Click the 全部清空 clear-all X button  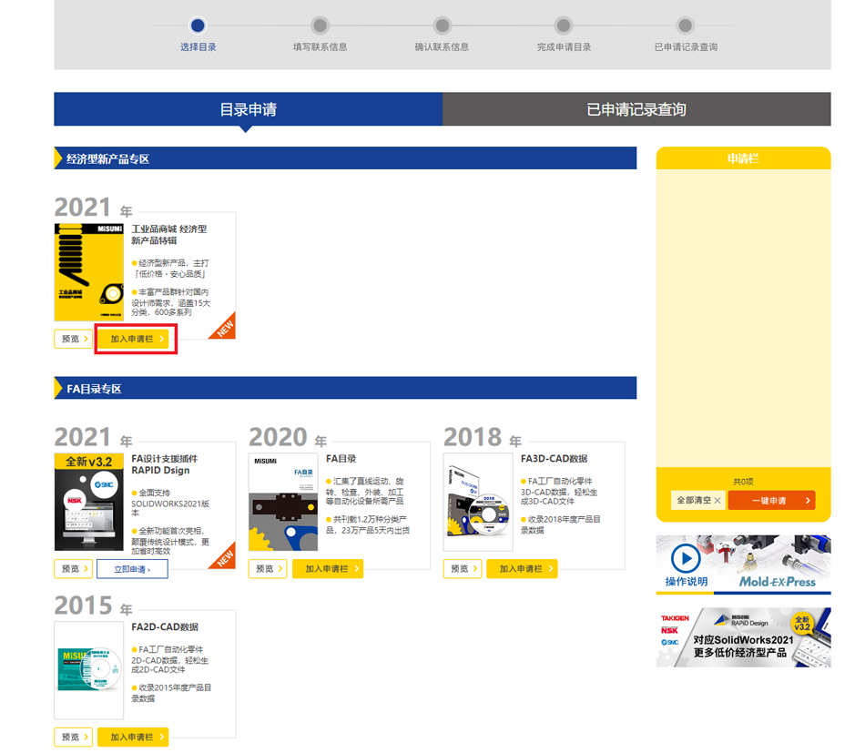coord(698,501)
